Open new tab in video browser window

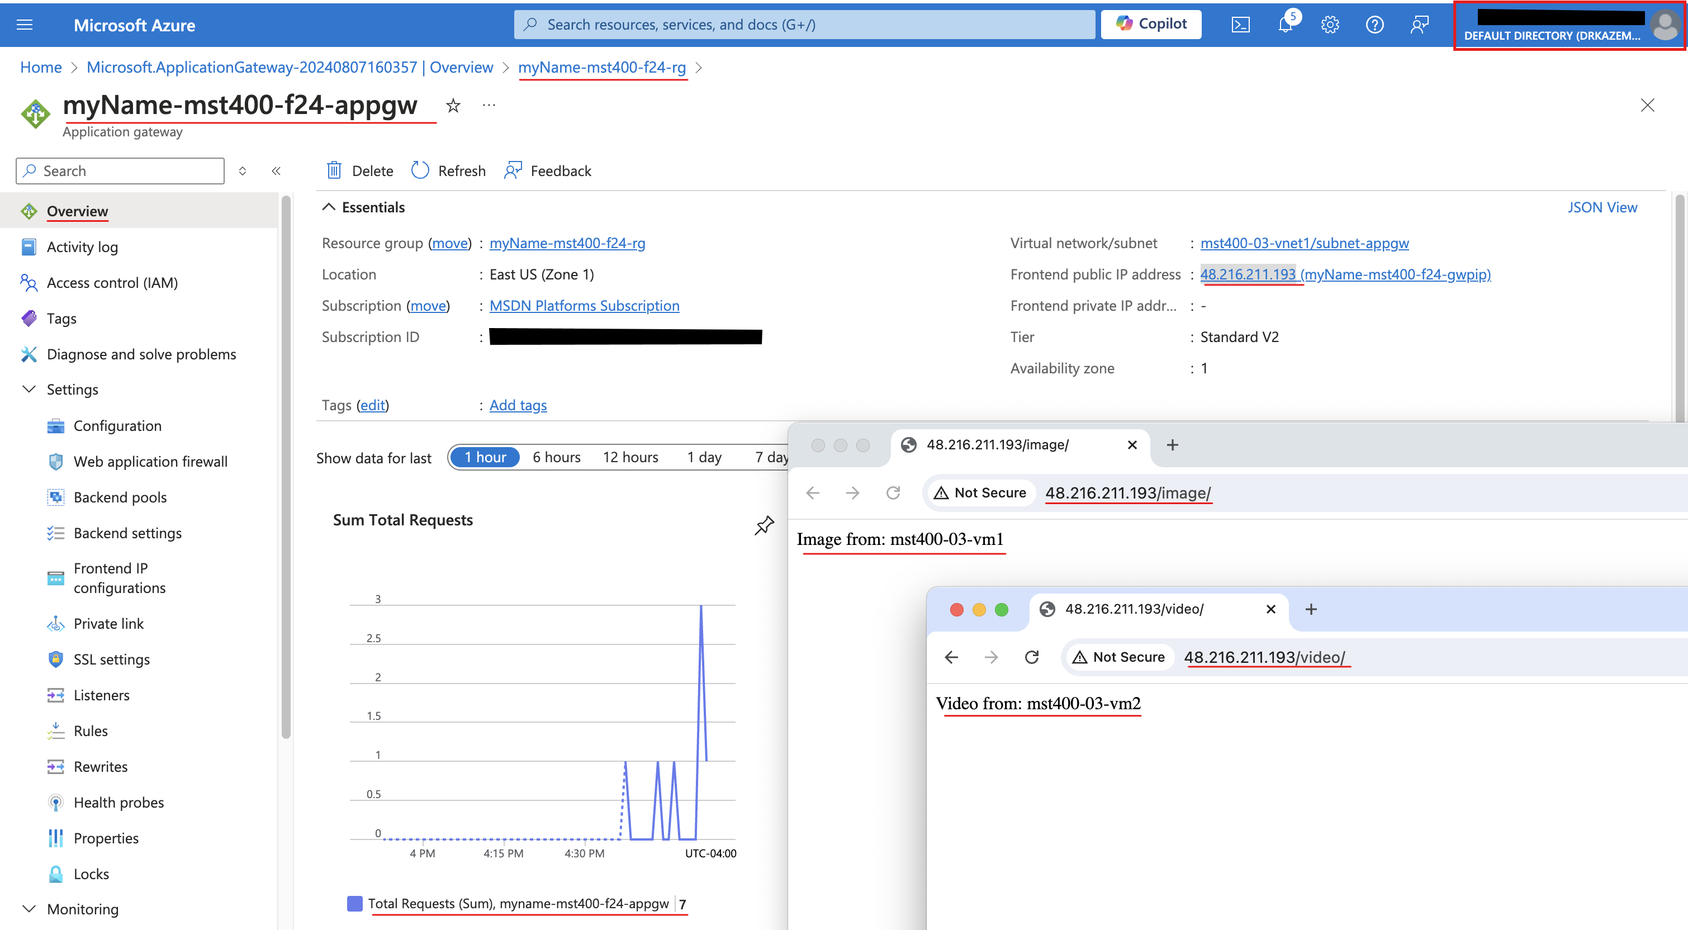click(1311, 610)
